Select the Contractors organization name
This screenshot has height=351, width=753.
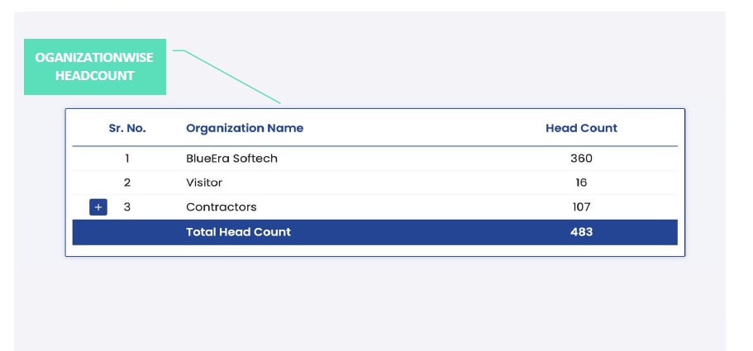point(221,207)
